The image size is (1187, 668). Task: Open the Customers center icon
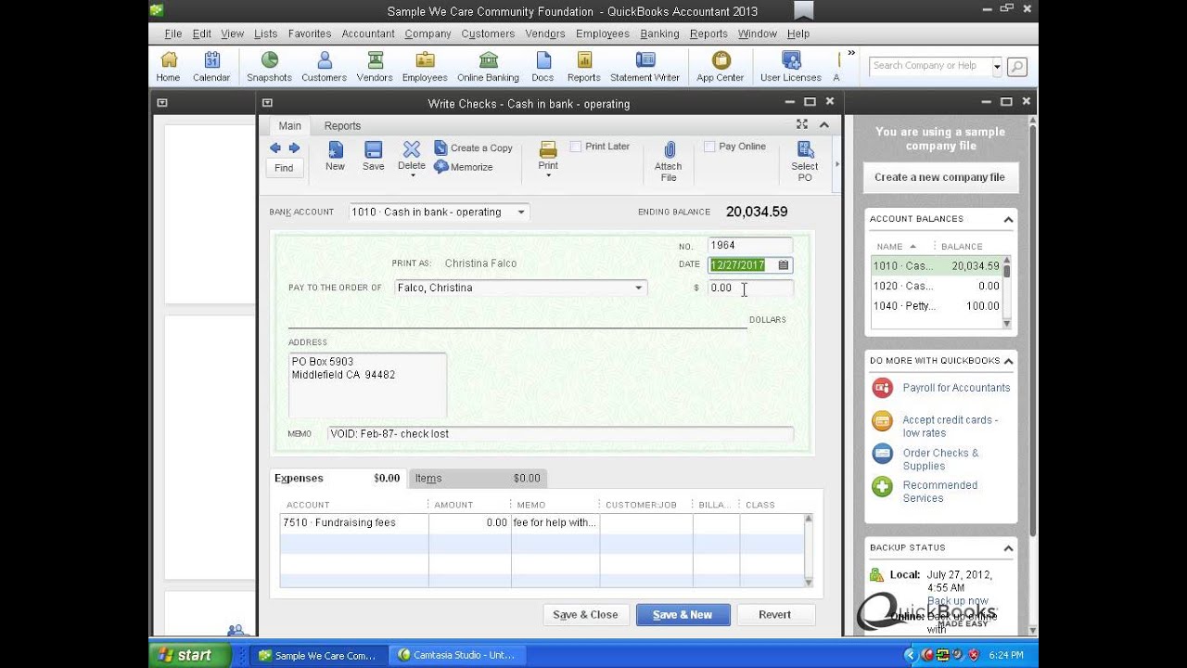324,67
